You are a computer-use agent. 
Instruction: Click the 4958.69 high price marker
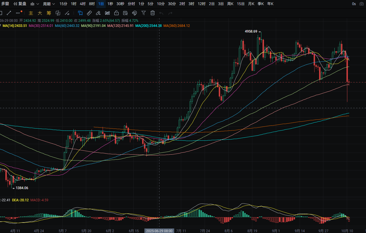[x=251, y=31]
